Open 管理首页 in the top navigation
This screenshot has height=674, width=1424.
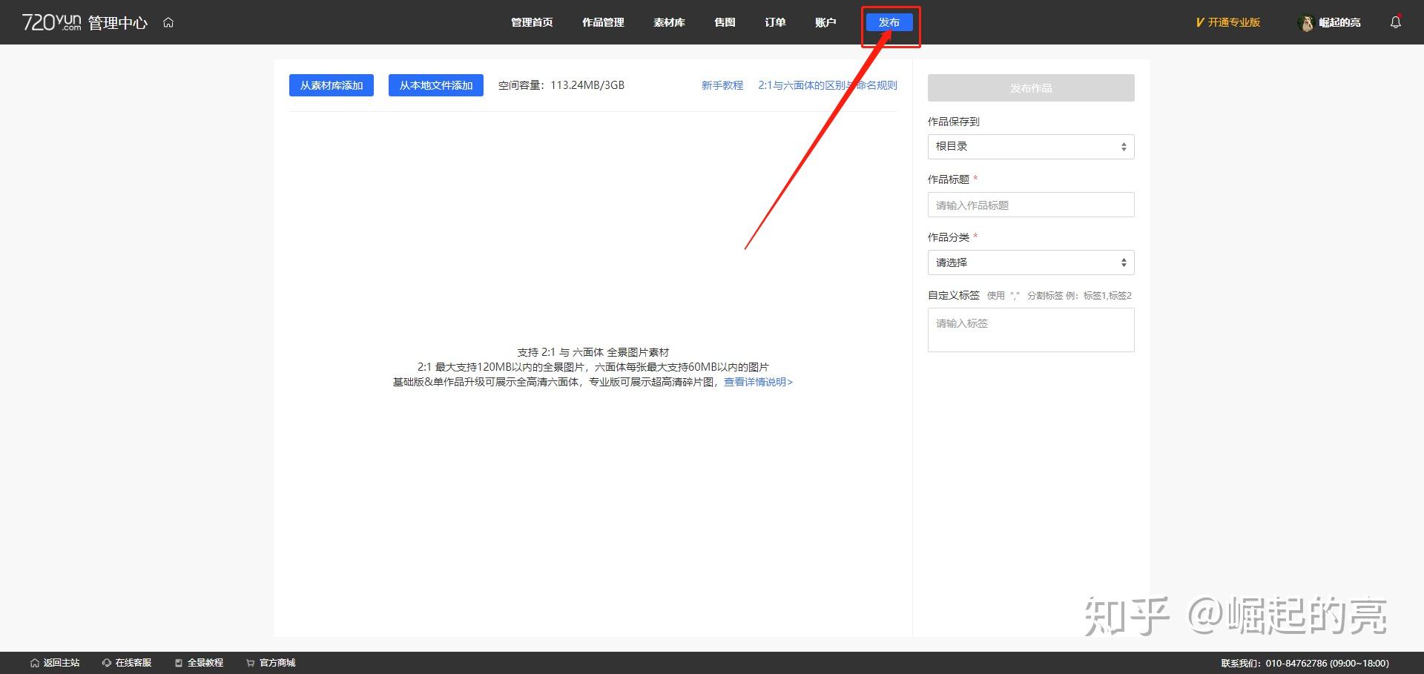click(532, 22)
